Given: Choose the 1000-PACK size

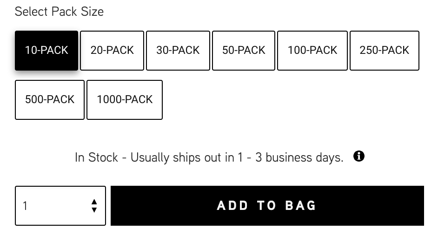Looking at the screenshot, I should (125, 100).
